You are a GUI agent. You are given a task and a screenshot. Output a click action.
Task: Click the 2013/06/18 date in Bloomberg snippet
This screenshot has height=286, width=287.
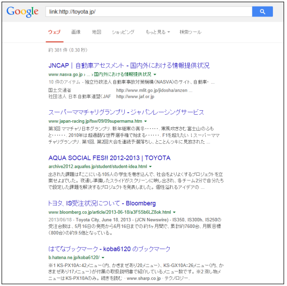[x=60, y=219]
